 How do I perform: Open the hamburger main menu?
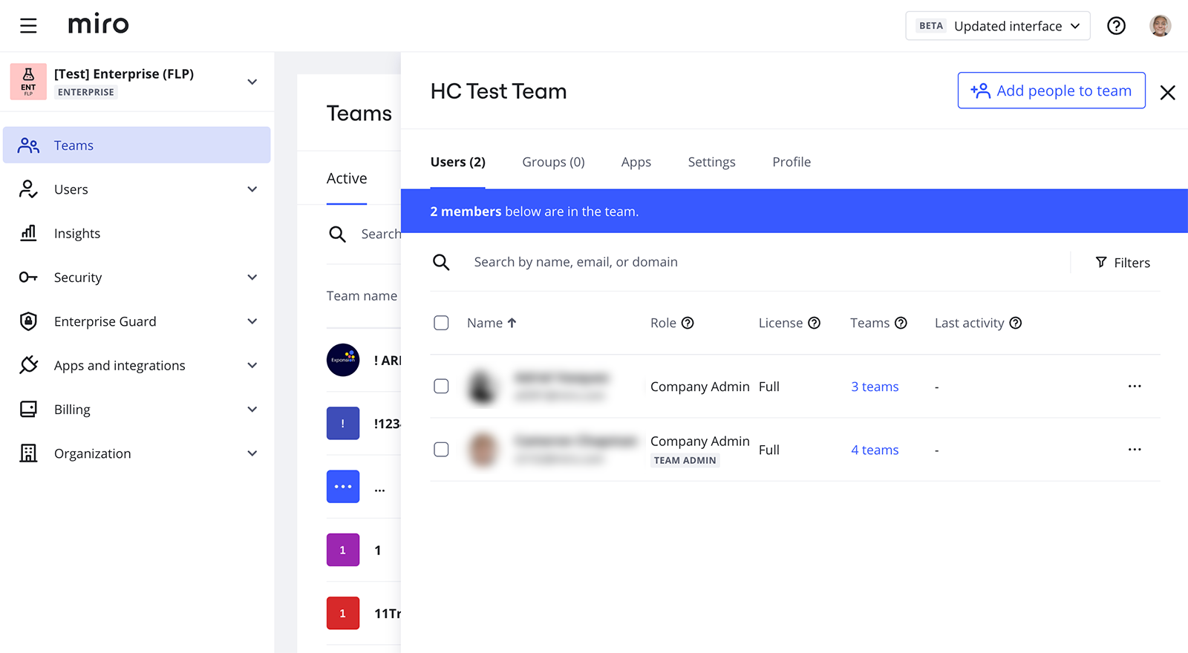click(x=28, y=26)
